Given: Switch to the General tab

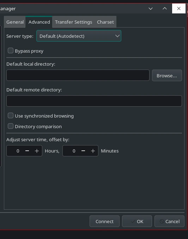Looking at the screenshot, I should [15, 22].
